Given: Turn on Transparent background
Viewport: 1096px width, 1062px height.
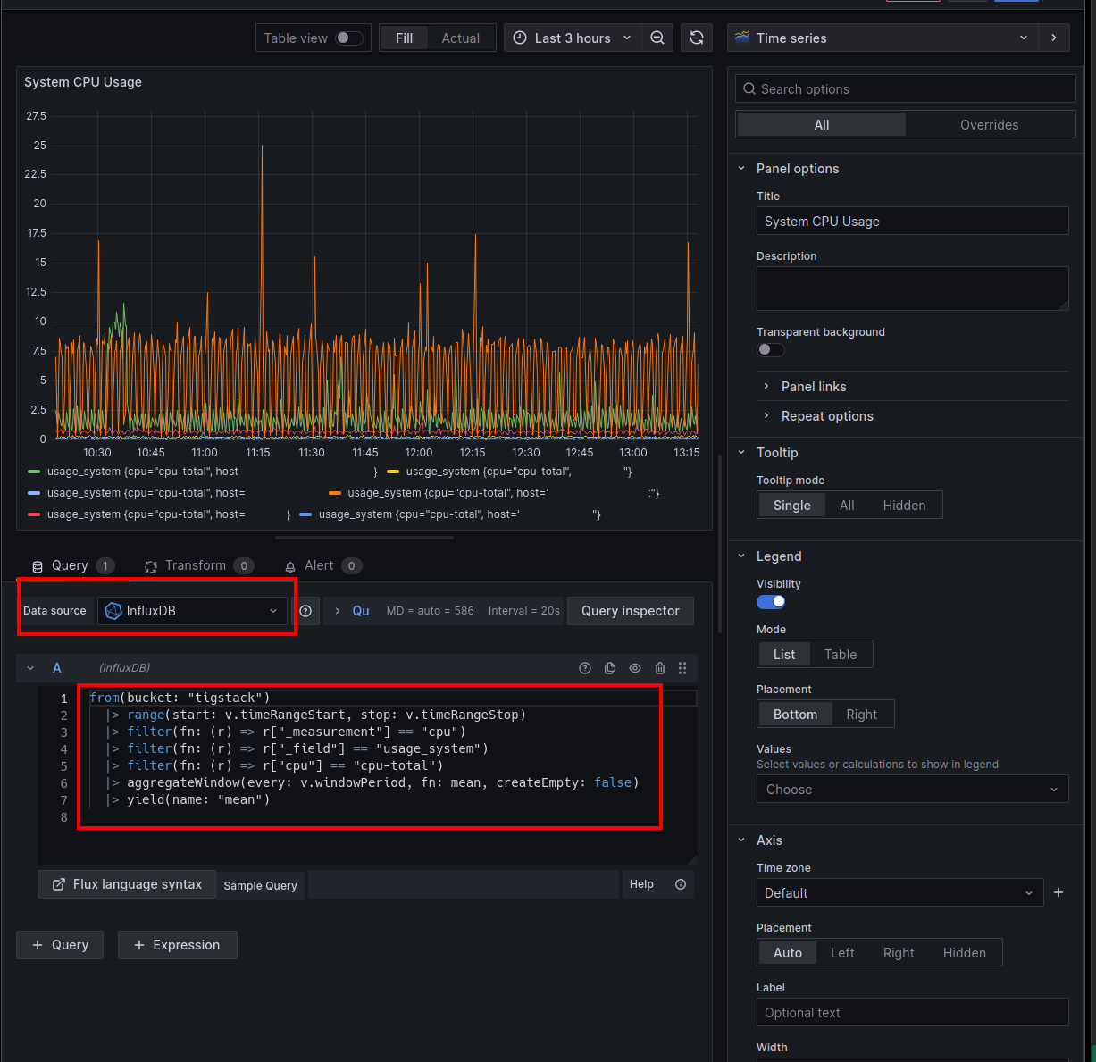Looking at the screenshot, I should pyautogui.click(x=770, y=349).
